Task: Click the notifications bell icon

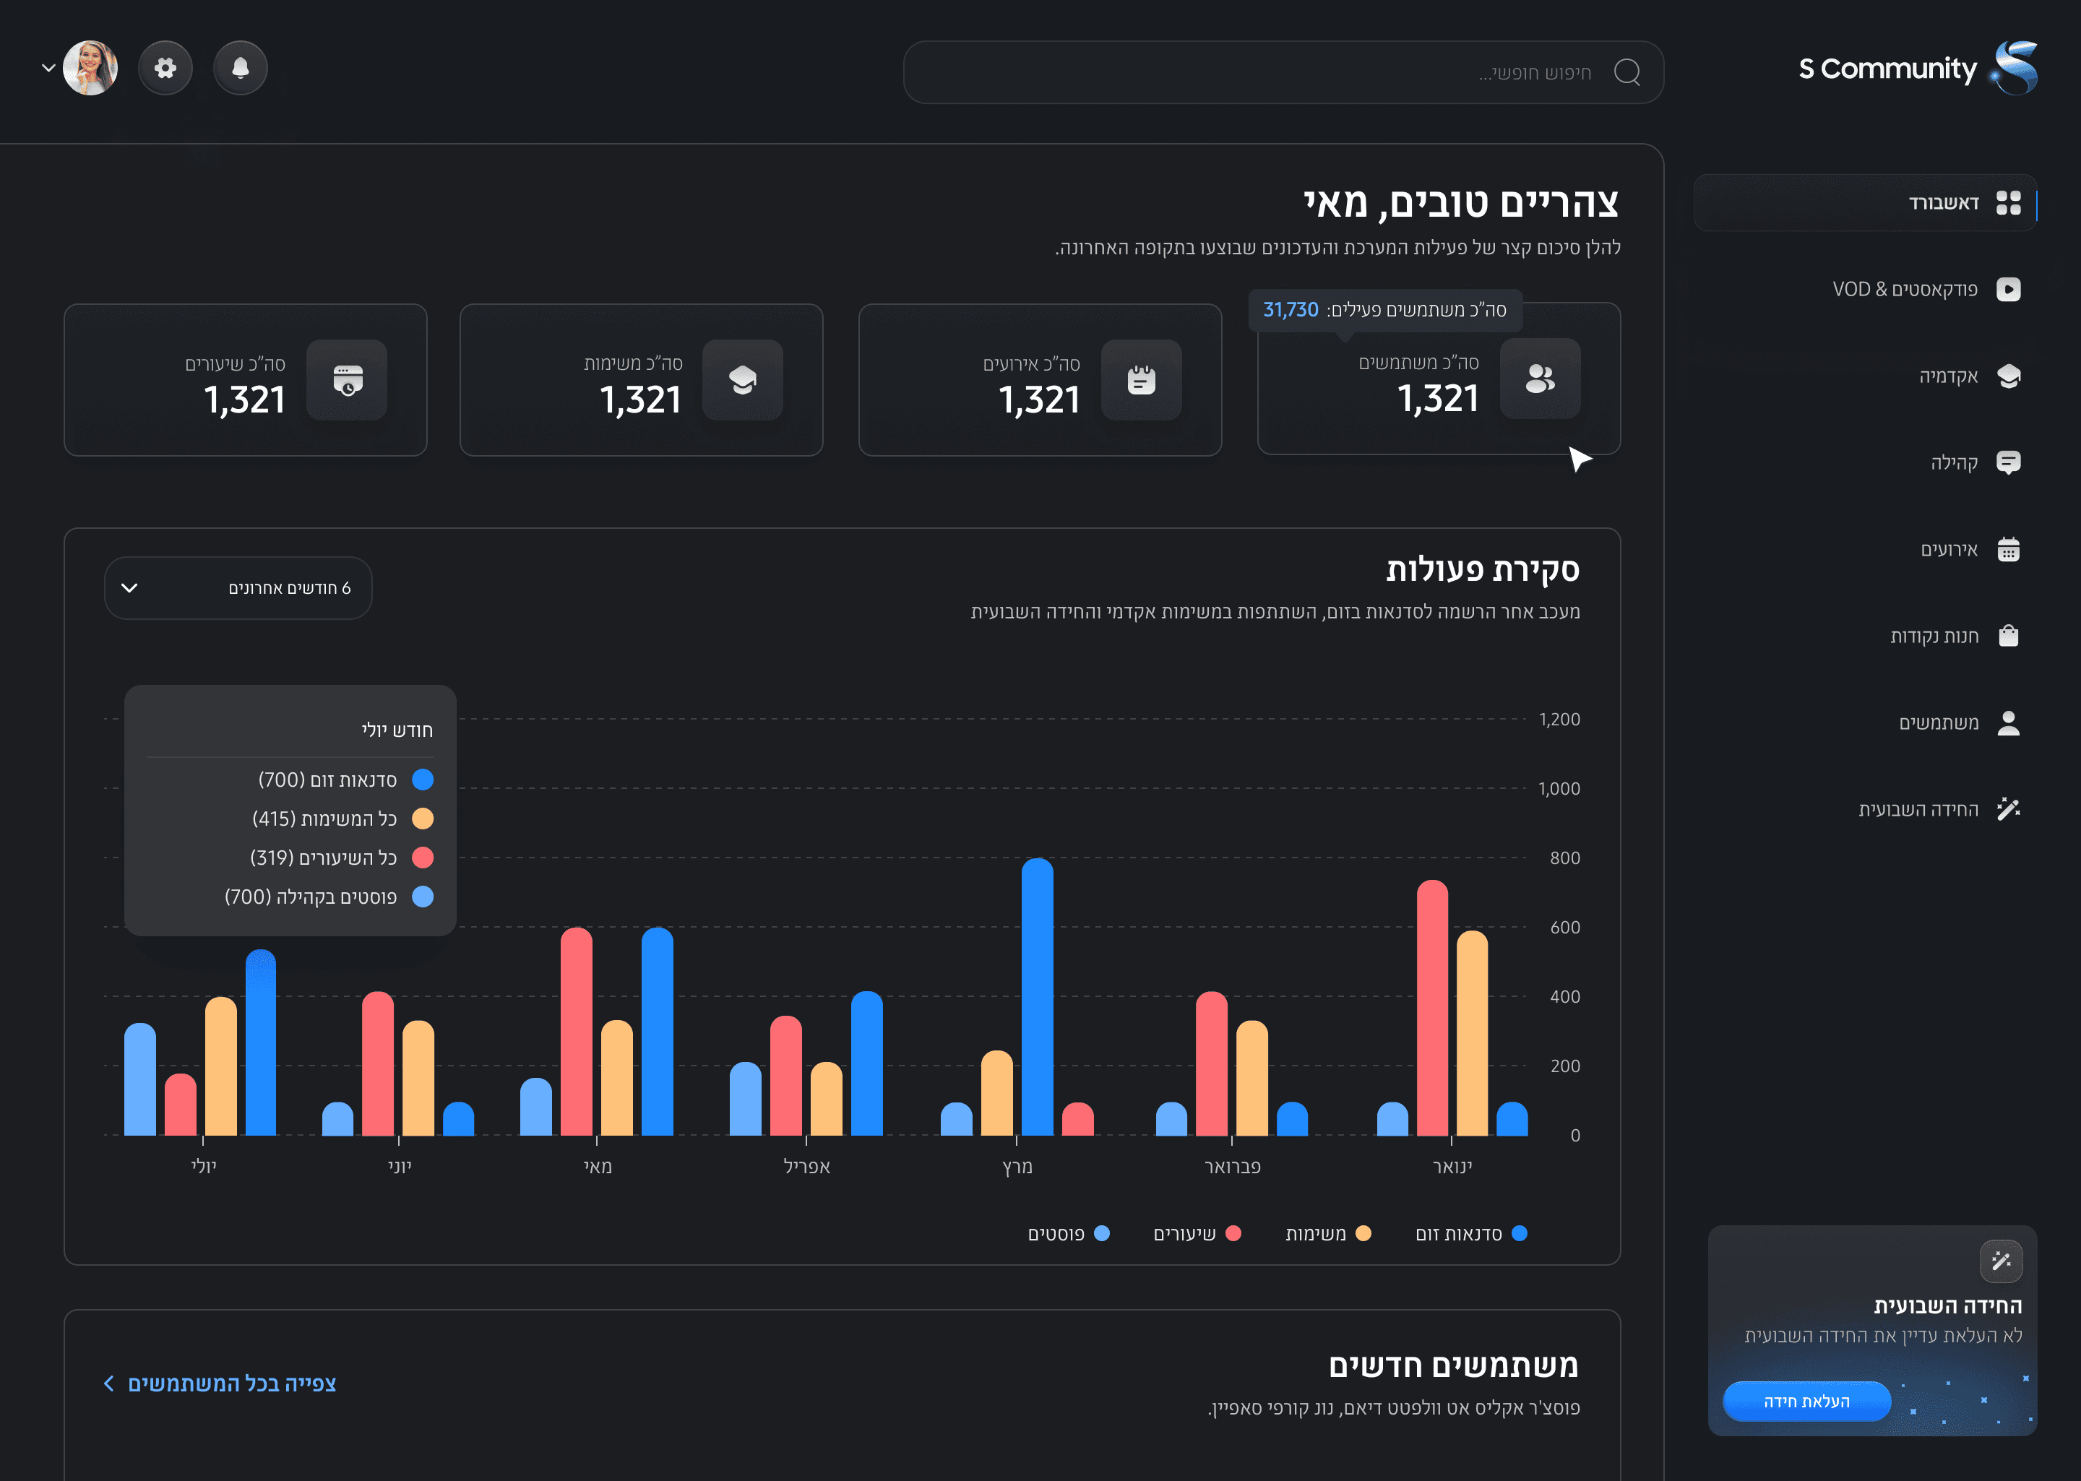Action: (240, 67)
